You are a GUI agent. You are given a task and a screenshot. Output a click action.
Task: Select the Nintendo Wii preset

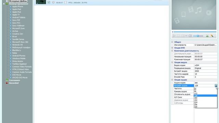(x=17, y=45)
